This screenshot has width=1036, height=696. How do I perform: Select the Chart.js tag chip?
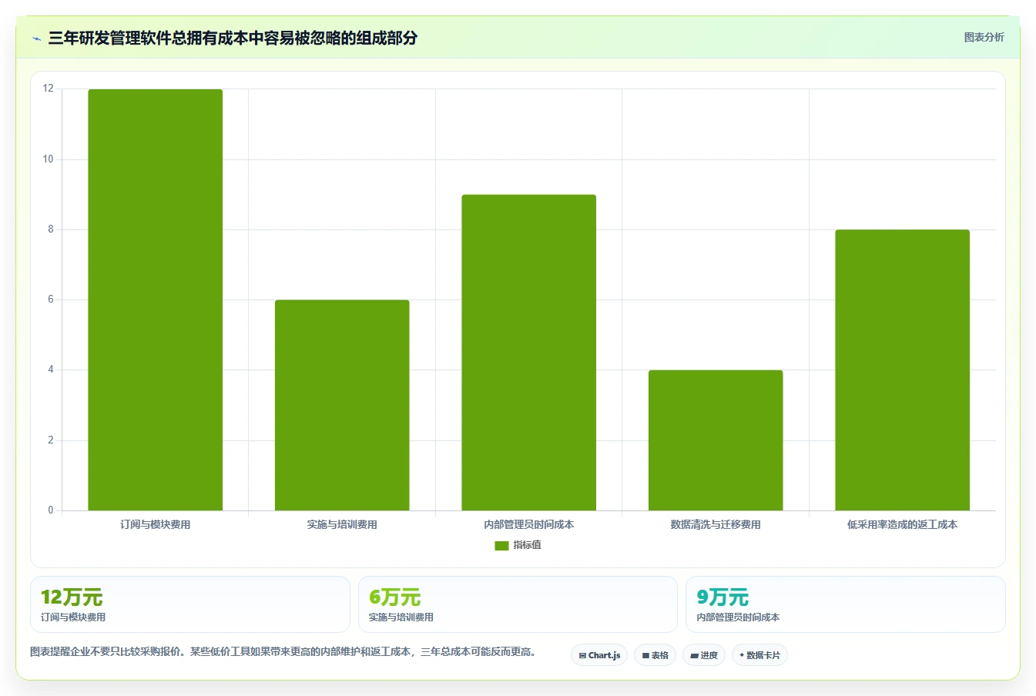pos(599,655)
